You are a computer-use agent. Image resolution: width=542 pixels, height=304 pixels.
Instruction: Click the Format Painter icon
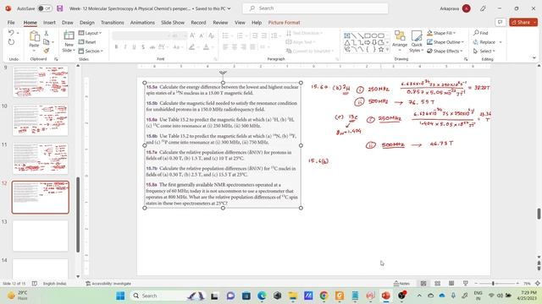[47, 51]
